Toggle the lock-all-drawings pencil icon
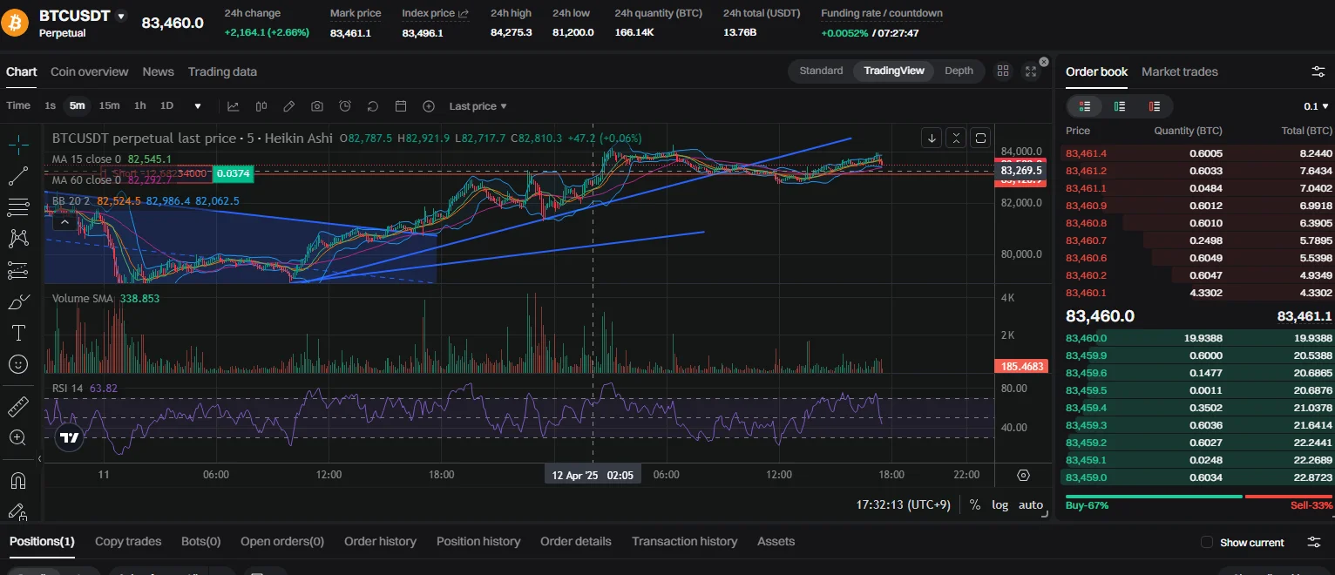This screenshot has height=575, width=1335. pyautogui.click(x=18, y=511)
